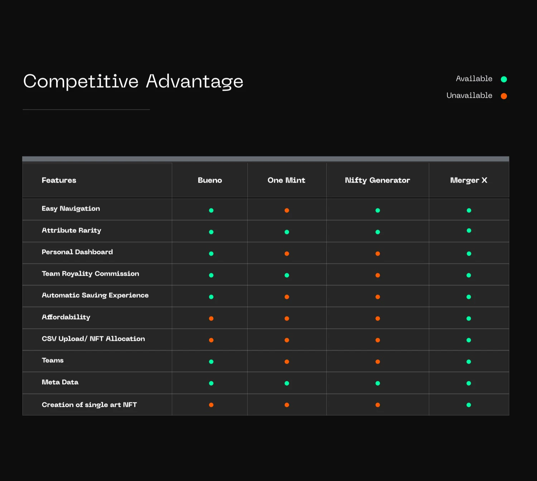537x481 pixels.
Task: Click One Mint's Teams row orange dot
Action: (287, 362)
